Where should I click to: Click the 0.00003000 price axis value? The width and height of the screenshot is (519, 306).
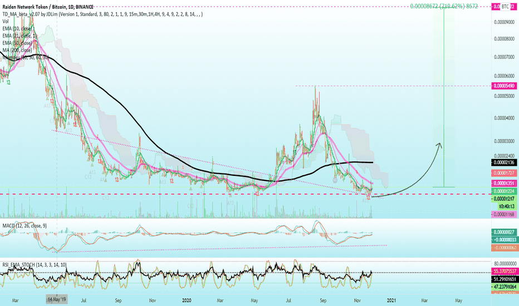click(x=504, y=141)
